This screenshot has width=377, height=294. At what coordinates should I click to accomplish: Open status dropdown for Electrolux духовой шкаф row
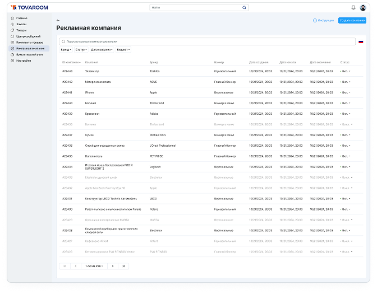click(x=347, y=178)
